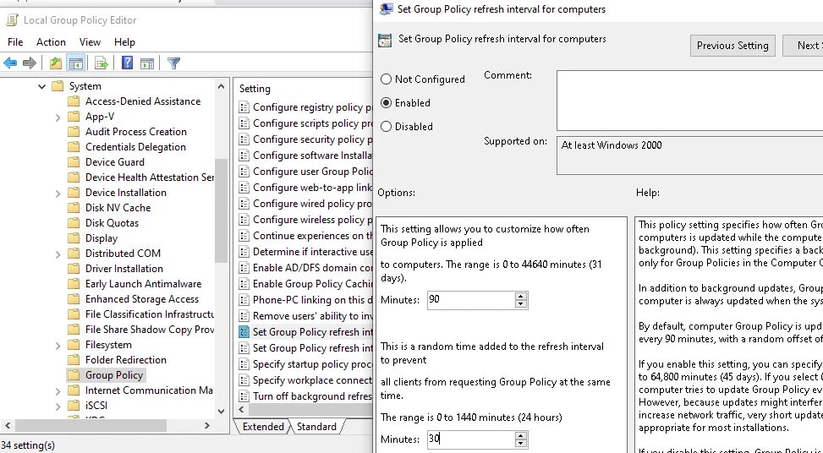The image size is (823, 453).
Task: Select 'Phone-PC linking on this device' setting row
Action: 305,300
